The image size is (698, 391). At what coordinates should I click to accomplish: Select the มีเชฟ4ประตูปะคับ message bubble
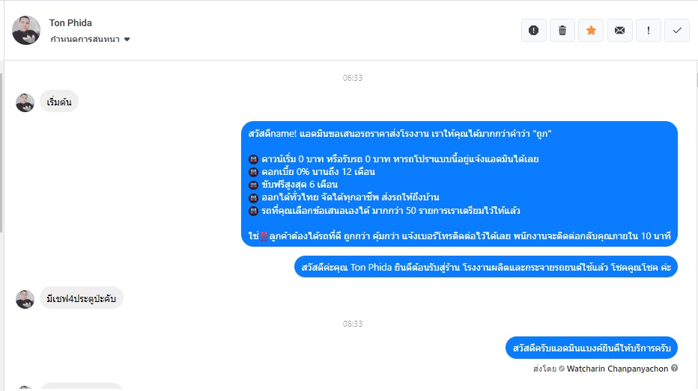pos(82,298)
